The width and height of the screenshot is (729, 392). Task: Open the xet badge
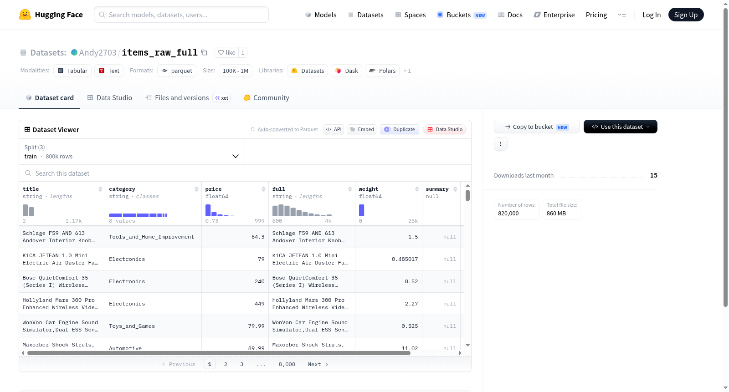(x=222, y=98)
